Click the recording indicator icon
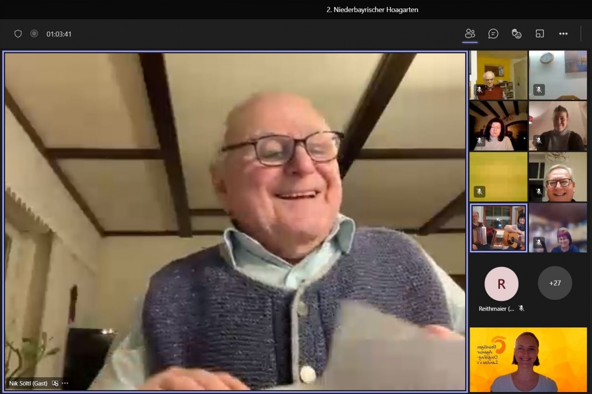Viewport: 592px width, 394px height. click(x=34, y=34)
